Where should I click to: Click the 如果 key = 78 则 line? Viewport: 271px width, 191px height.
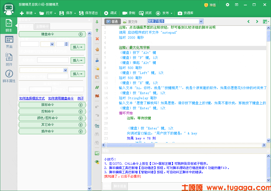(x=141, y=138)
